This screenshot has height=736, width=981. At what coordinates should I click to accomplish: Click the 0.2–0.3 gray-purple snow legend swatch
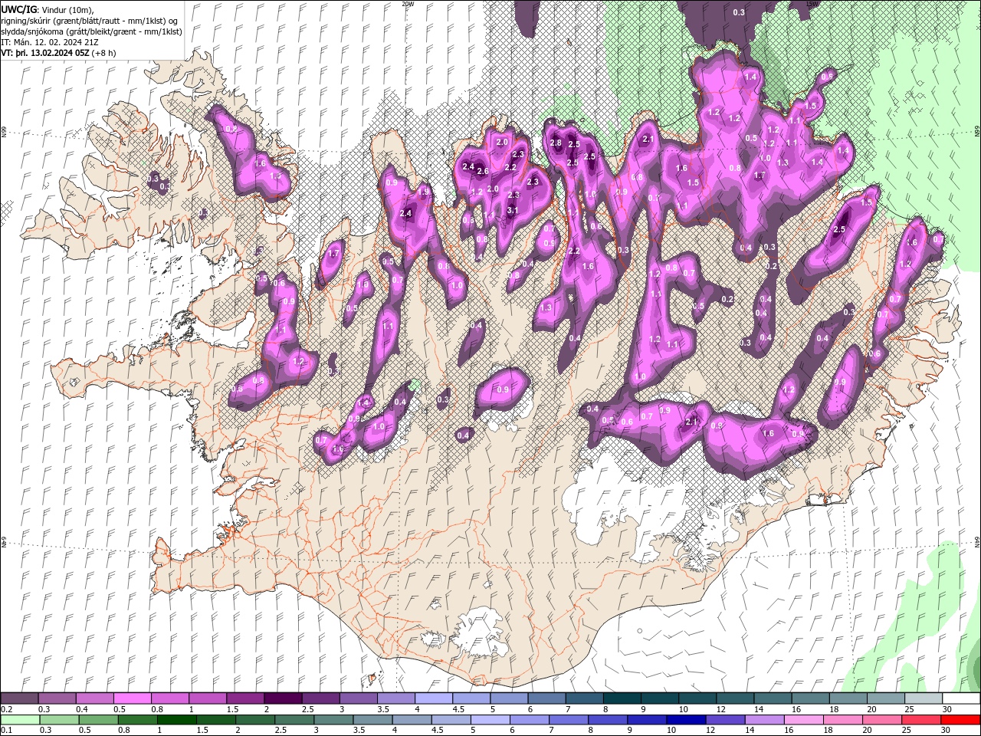(x=19, y=698)
